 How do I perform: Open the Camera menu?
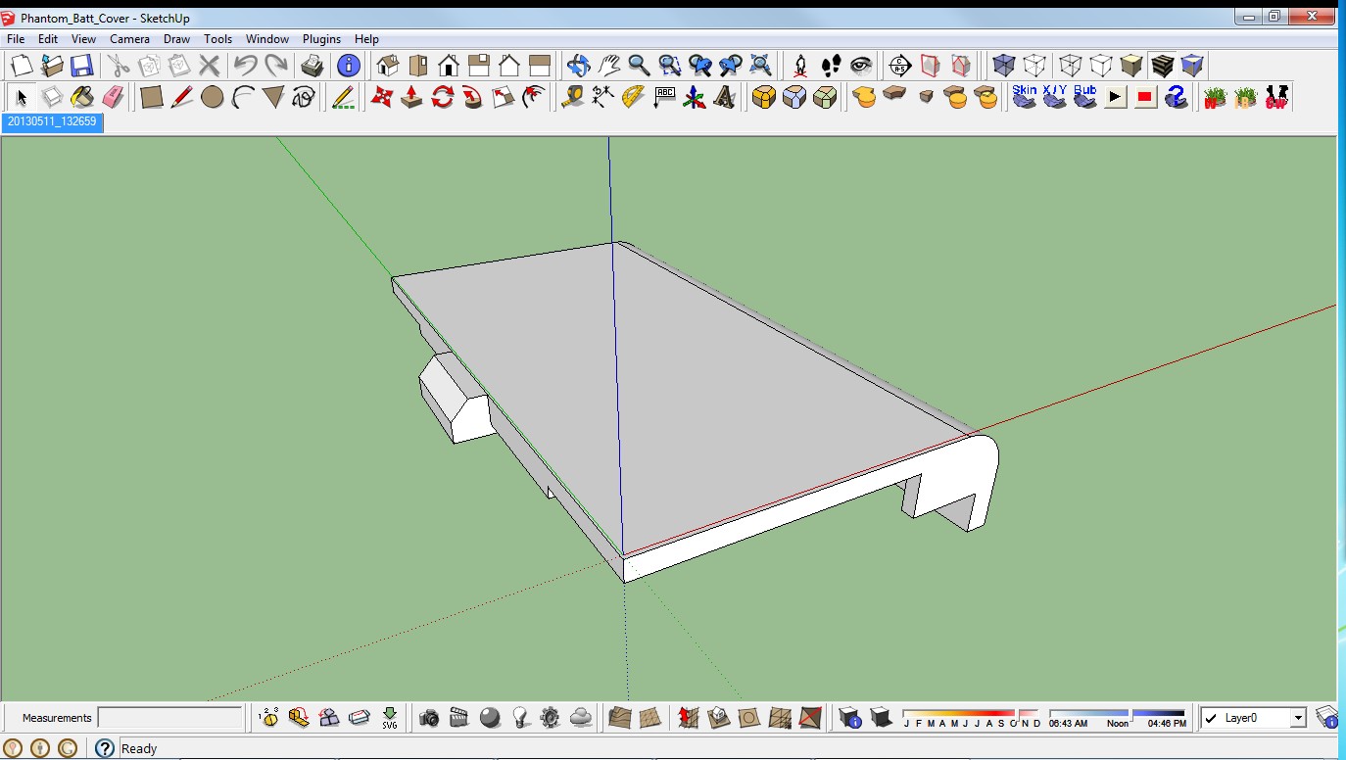click(x=129, y=39)
